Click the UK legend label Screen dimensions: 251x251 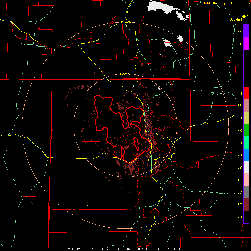pos(239,44)
